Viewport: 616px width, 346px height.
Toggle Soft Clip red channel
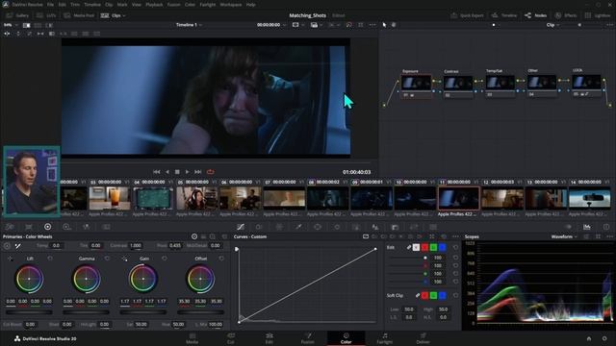pyautogui.click(x=424, y=295)
